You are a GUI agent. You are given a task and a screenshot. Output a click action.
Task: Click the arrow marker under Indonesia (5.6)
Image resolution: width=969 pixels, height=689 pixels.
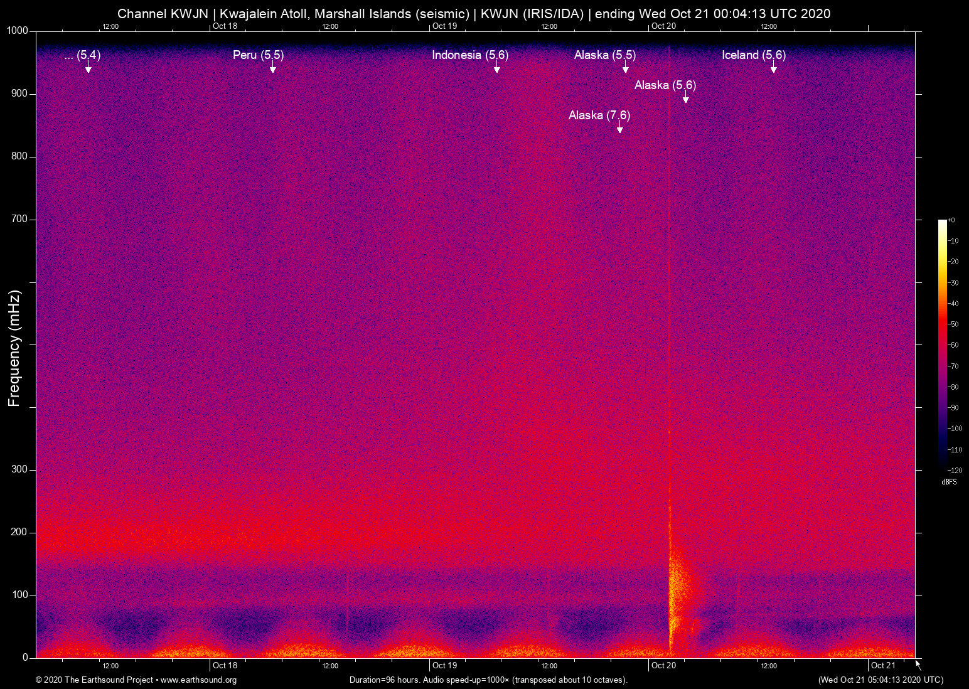point(496,68)
